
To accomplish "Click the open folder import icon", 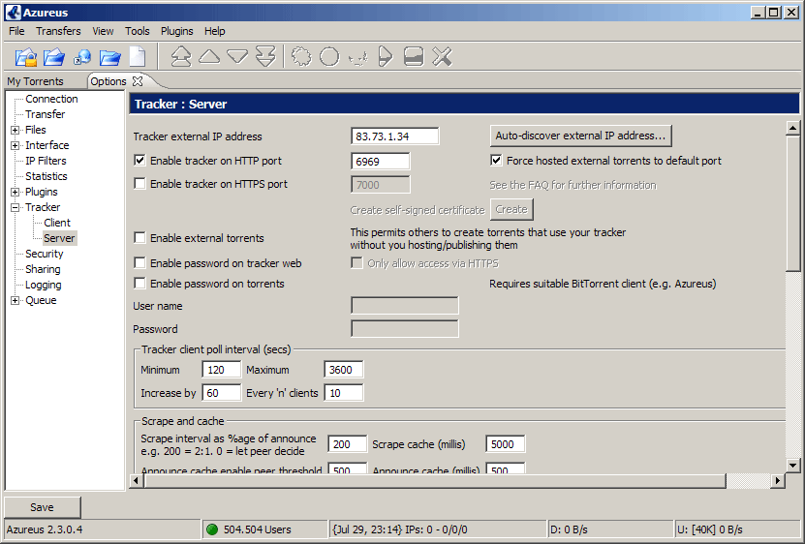I will 109,57.
